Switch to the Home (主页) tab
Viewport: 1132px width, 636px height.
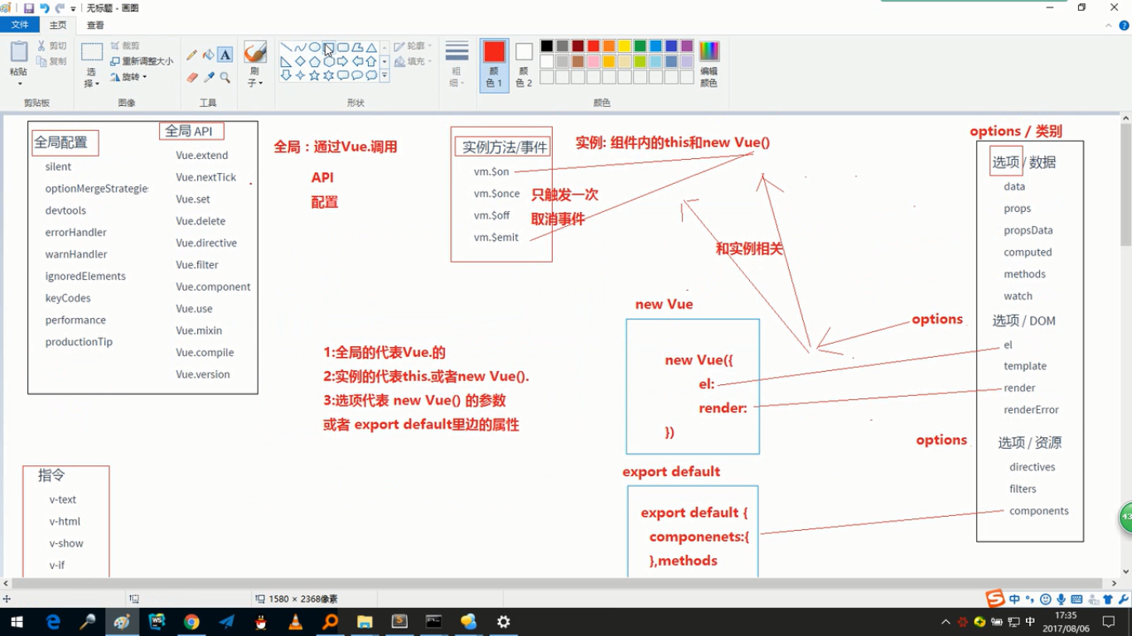[x=58, y=26]
